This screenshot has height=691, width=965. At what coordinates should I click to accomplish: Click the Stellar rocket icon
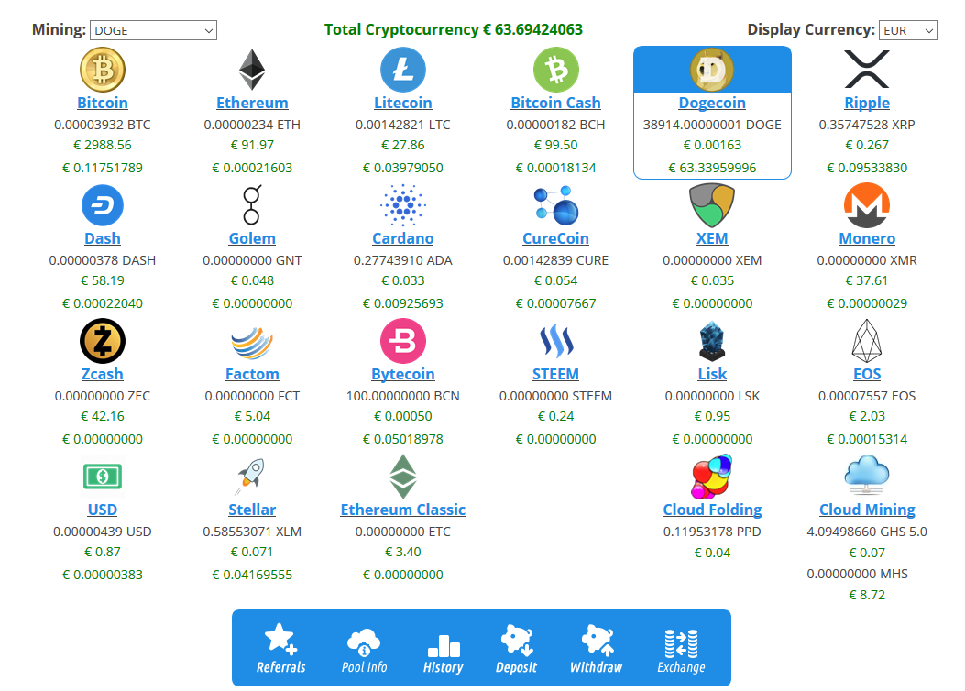tap(251, 477)
